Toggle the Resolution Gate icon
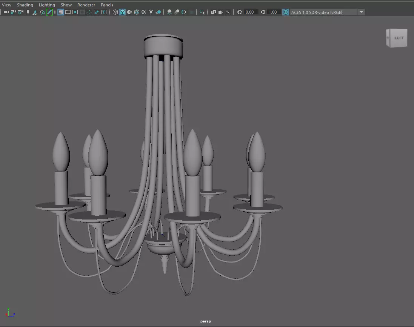 (x=75, y=12)
